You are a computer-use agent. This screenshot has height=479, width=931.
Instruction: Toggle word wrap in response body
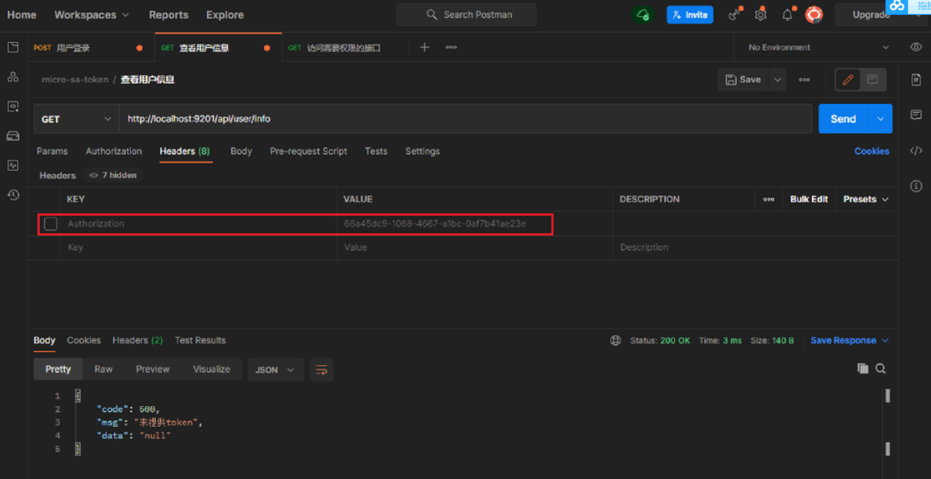point(321,370)
